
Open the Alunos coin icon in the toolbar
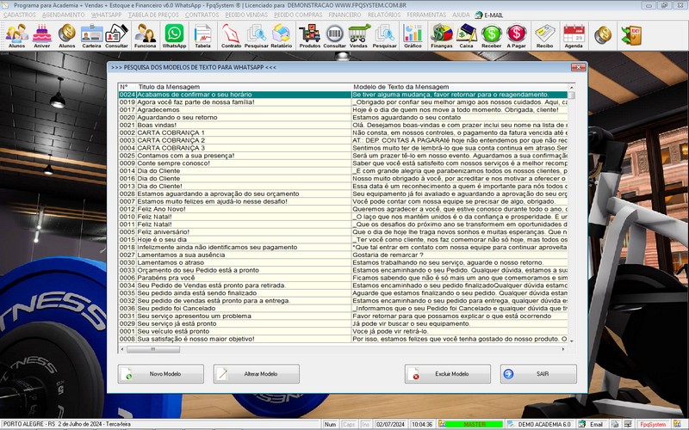(x=67, y=35)
